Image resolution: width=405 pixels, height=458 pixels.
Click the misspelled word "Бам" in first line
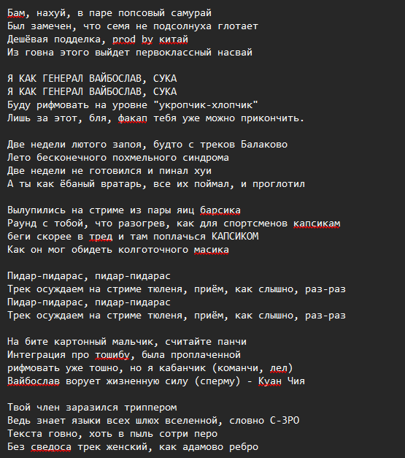click(x=16, y=13)
